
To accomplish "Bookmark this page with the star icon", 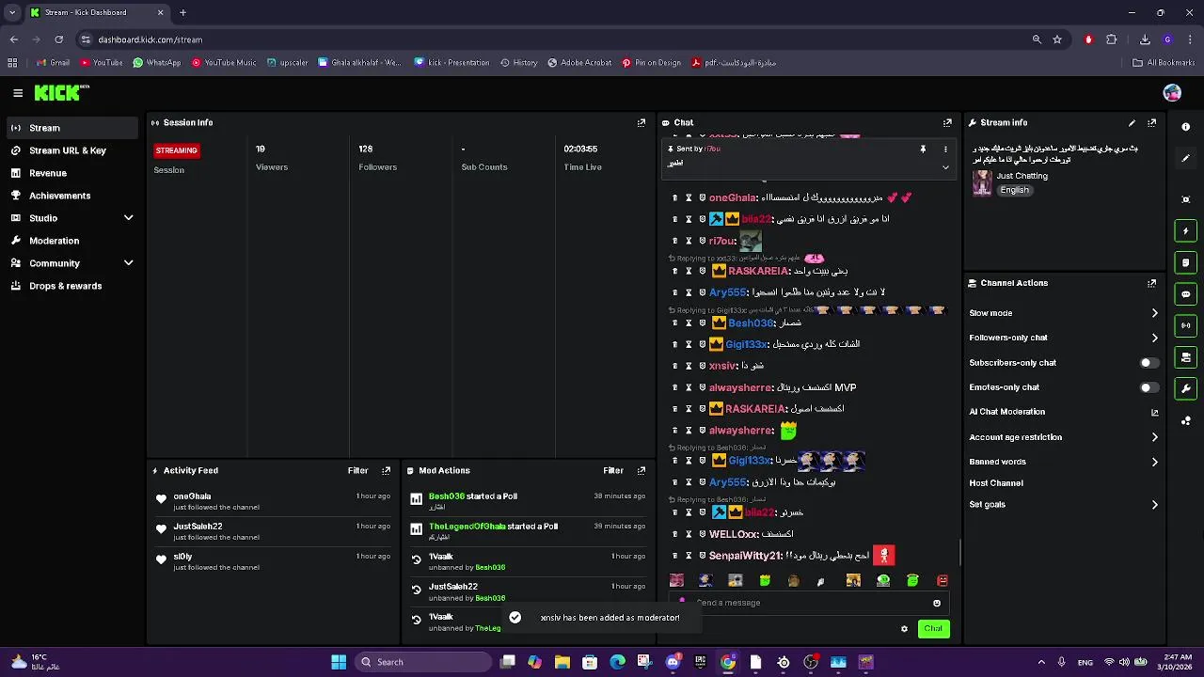I will coord(1057,39).
